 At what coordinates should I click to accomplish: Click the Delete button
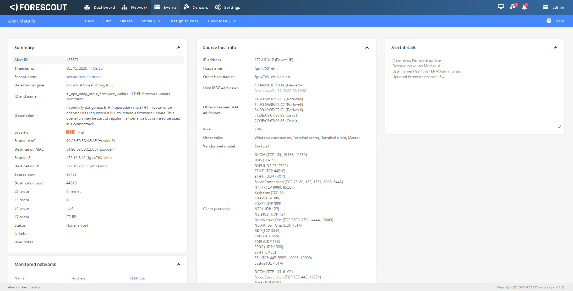[126, 21]
